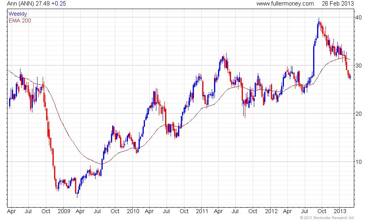The height and width of the screenshot is (221, 387).
Task: Click the 20 price axis label
Action: tap(359, 114)
